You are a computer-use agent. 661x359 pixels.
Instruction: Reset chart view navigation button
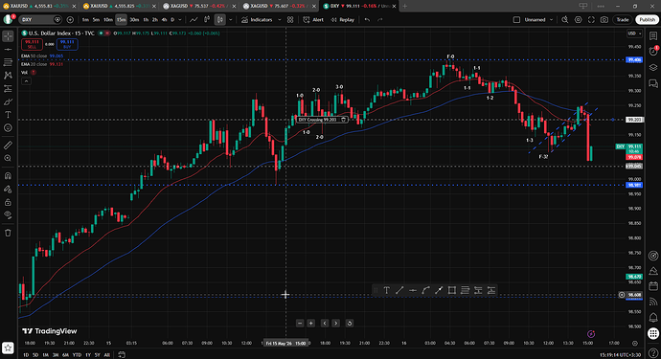pos(349,324)
